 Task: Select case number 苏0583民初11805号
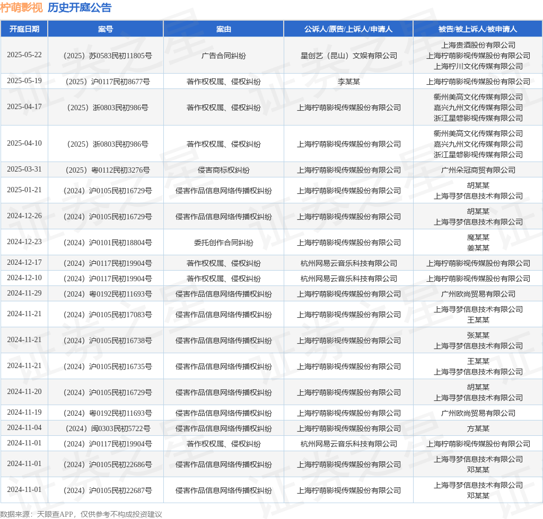[x=108, y=56]
